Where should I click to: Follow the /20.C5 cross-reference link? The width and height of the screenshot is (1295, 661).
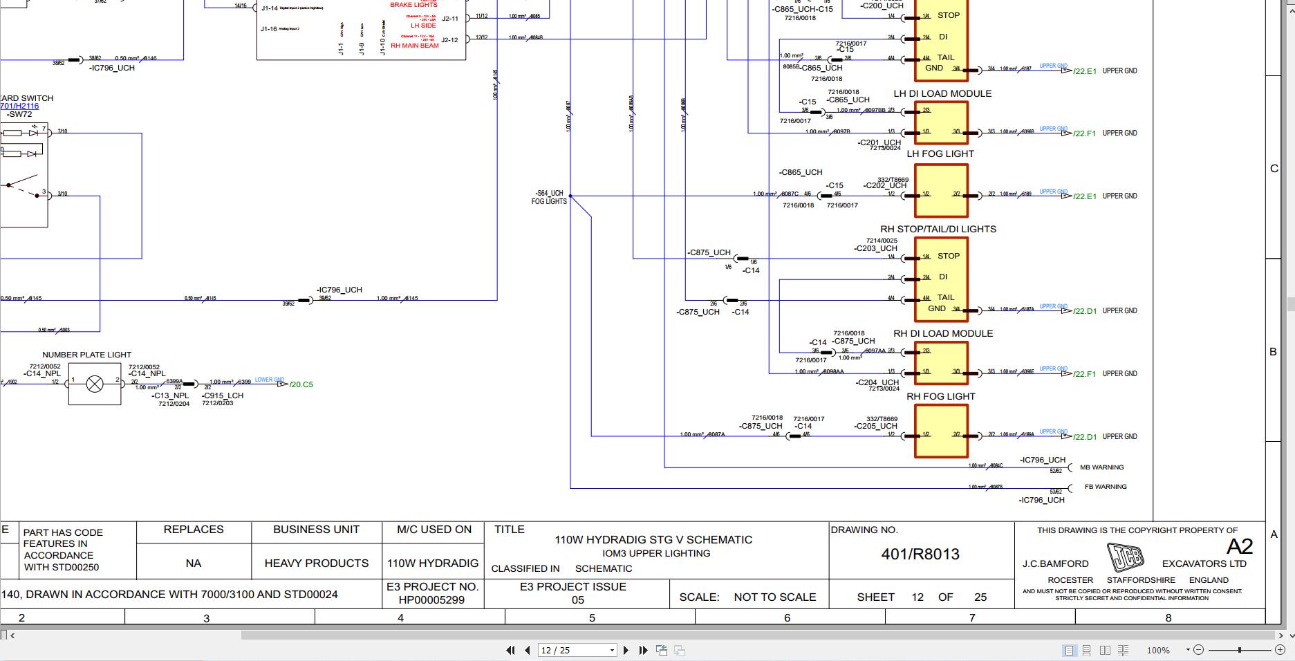point(301,383)
